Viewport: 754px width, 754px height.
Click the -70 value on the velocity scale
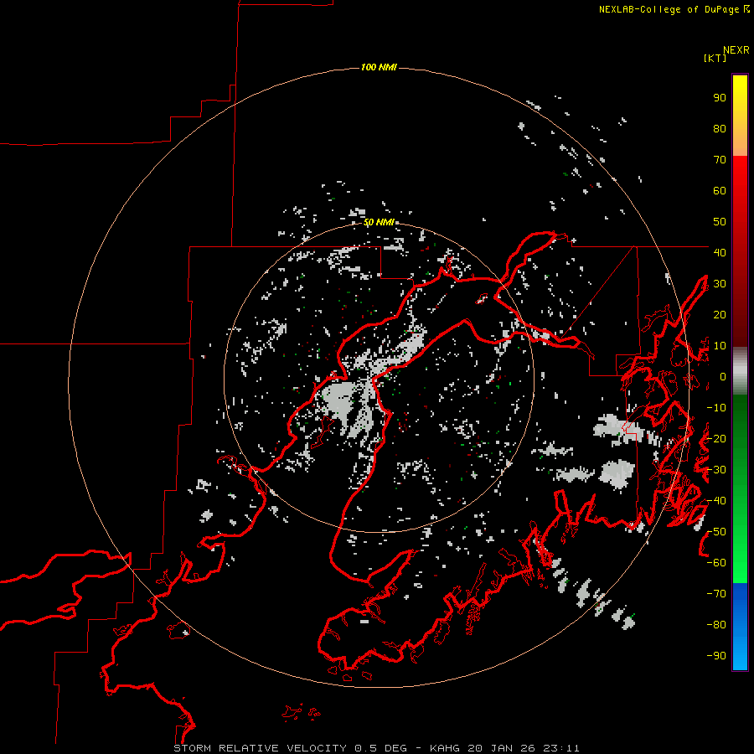(716, 594)
